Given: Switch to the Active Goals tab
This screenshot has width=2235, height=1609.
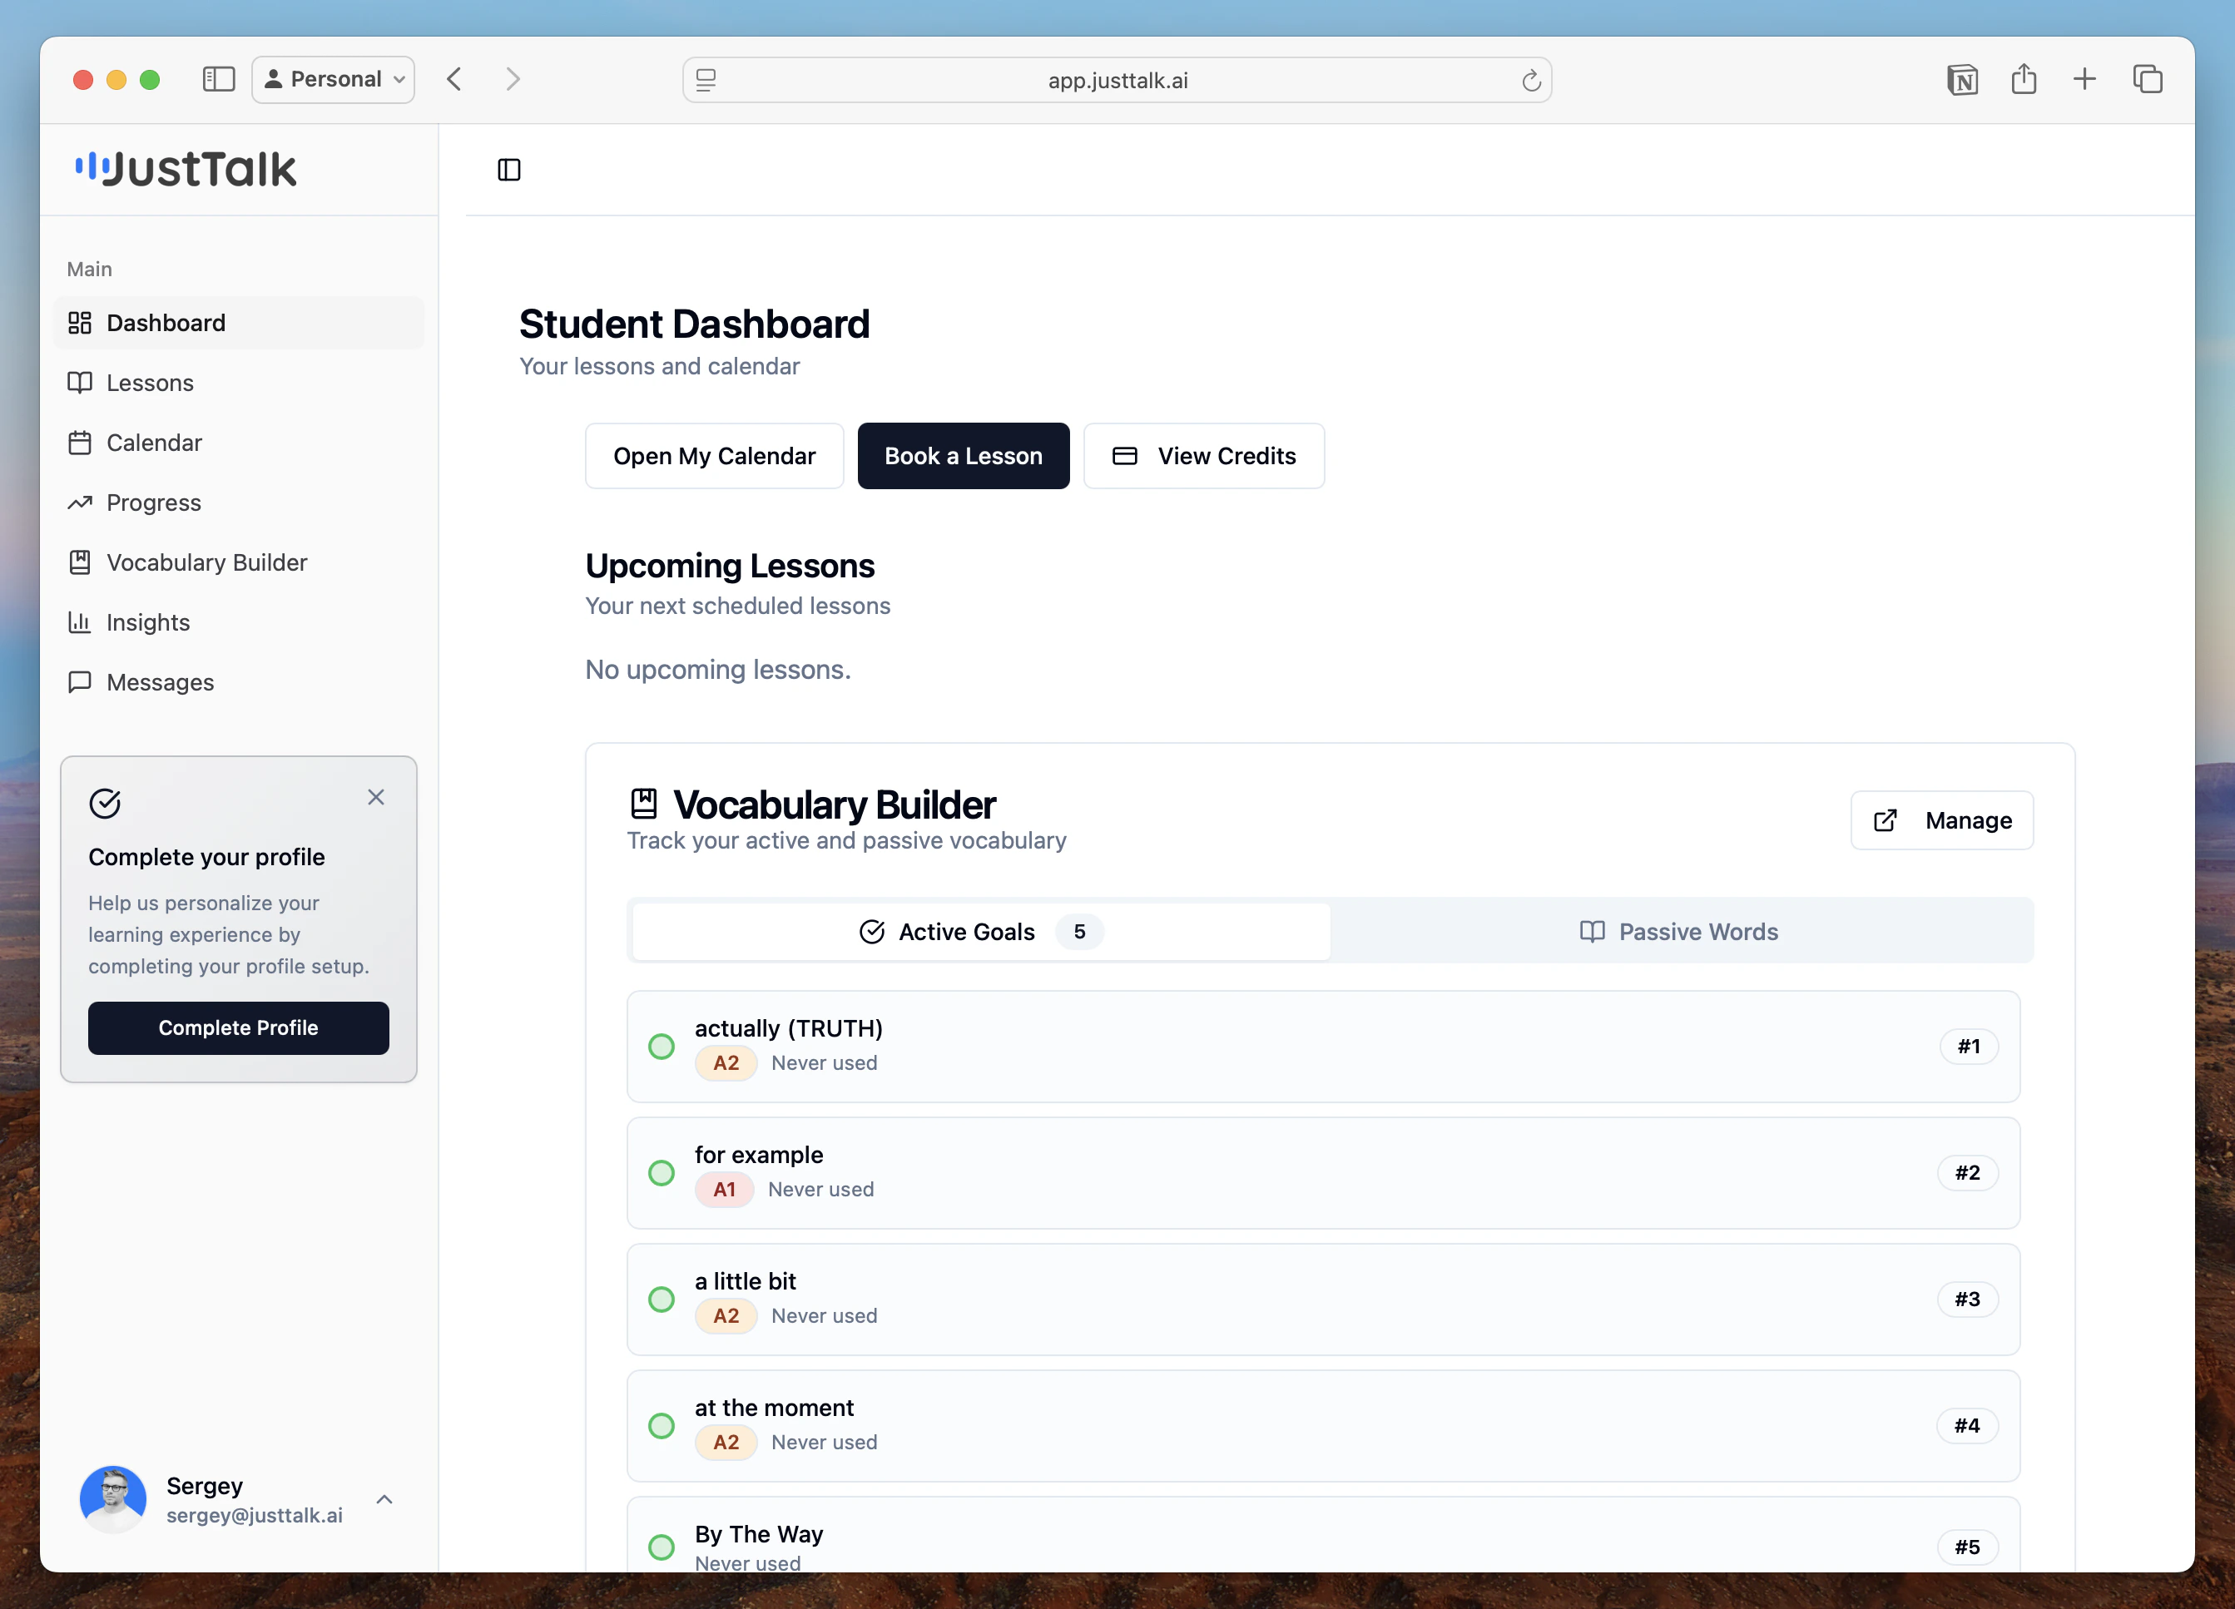Looking at the screenshot, I should point(980,931).
